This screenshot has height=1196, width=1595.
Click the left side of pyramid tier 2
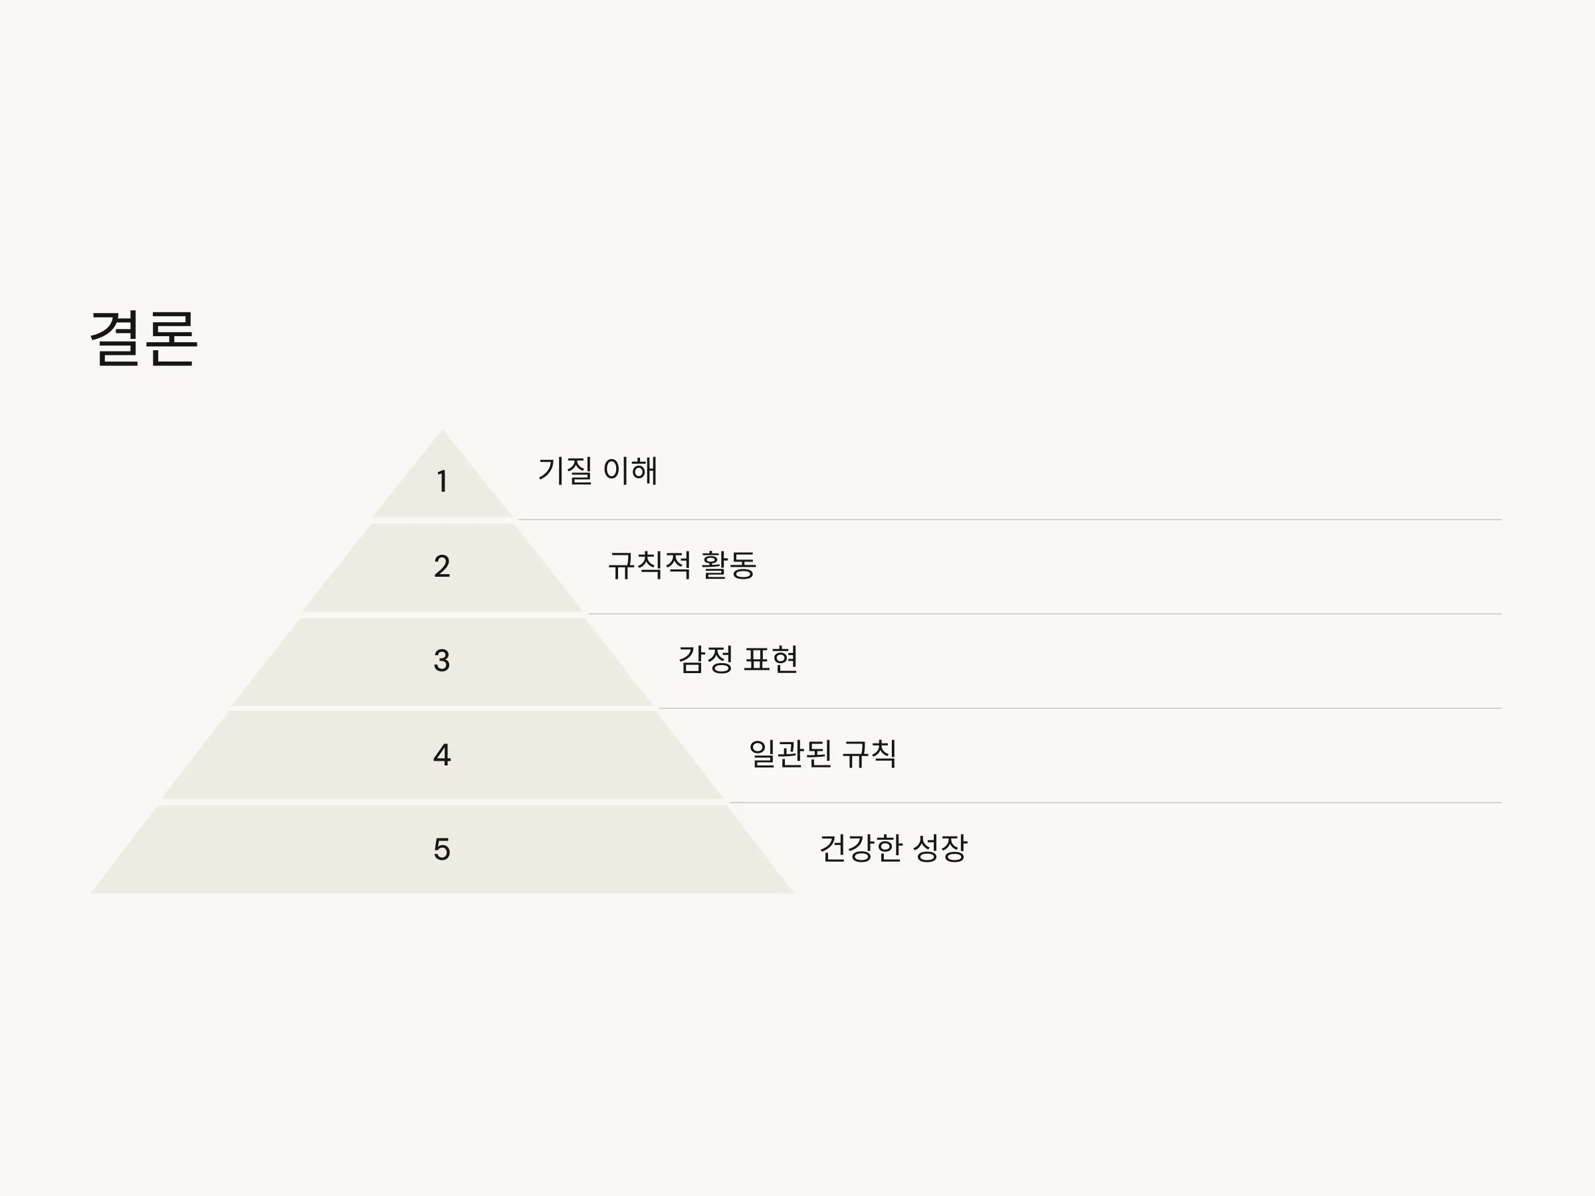338,567
